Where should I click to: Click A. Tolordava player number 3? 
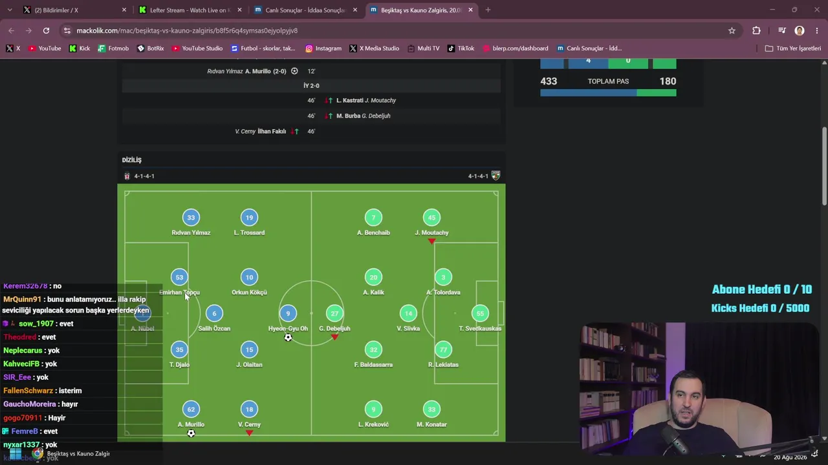tap(443, 277)
